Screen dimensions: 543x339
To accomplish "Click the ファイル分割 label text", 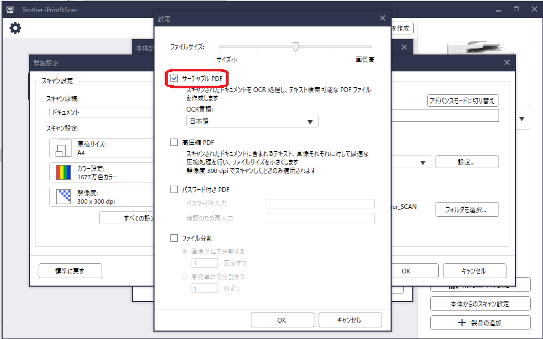I will pos(197,238).
